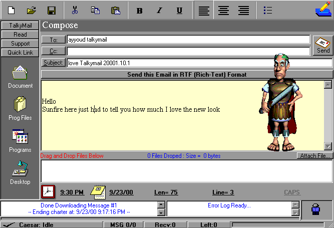The width and height of the screenshot is (334, 228).
Task: Open the TalkyMail menu button
Action: pyautogui.click(x=20, y=26)
